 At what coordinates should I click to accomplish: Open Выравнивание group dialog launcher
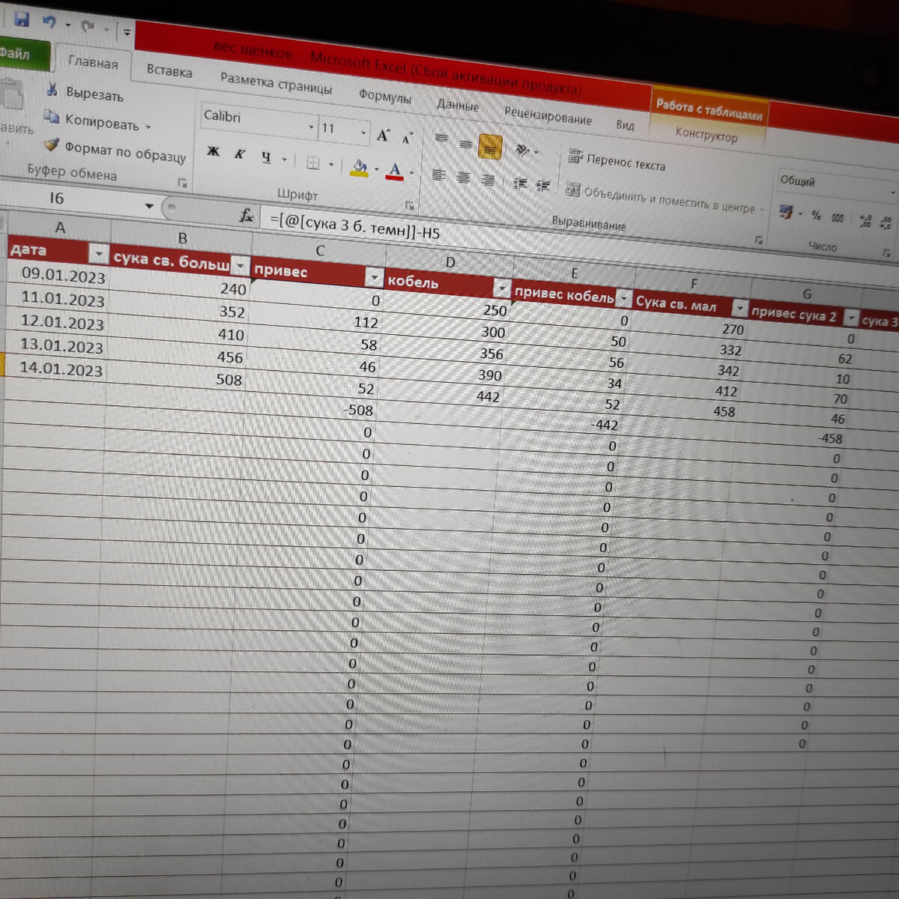[x=759, y=240]
